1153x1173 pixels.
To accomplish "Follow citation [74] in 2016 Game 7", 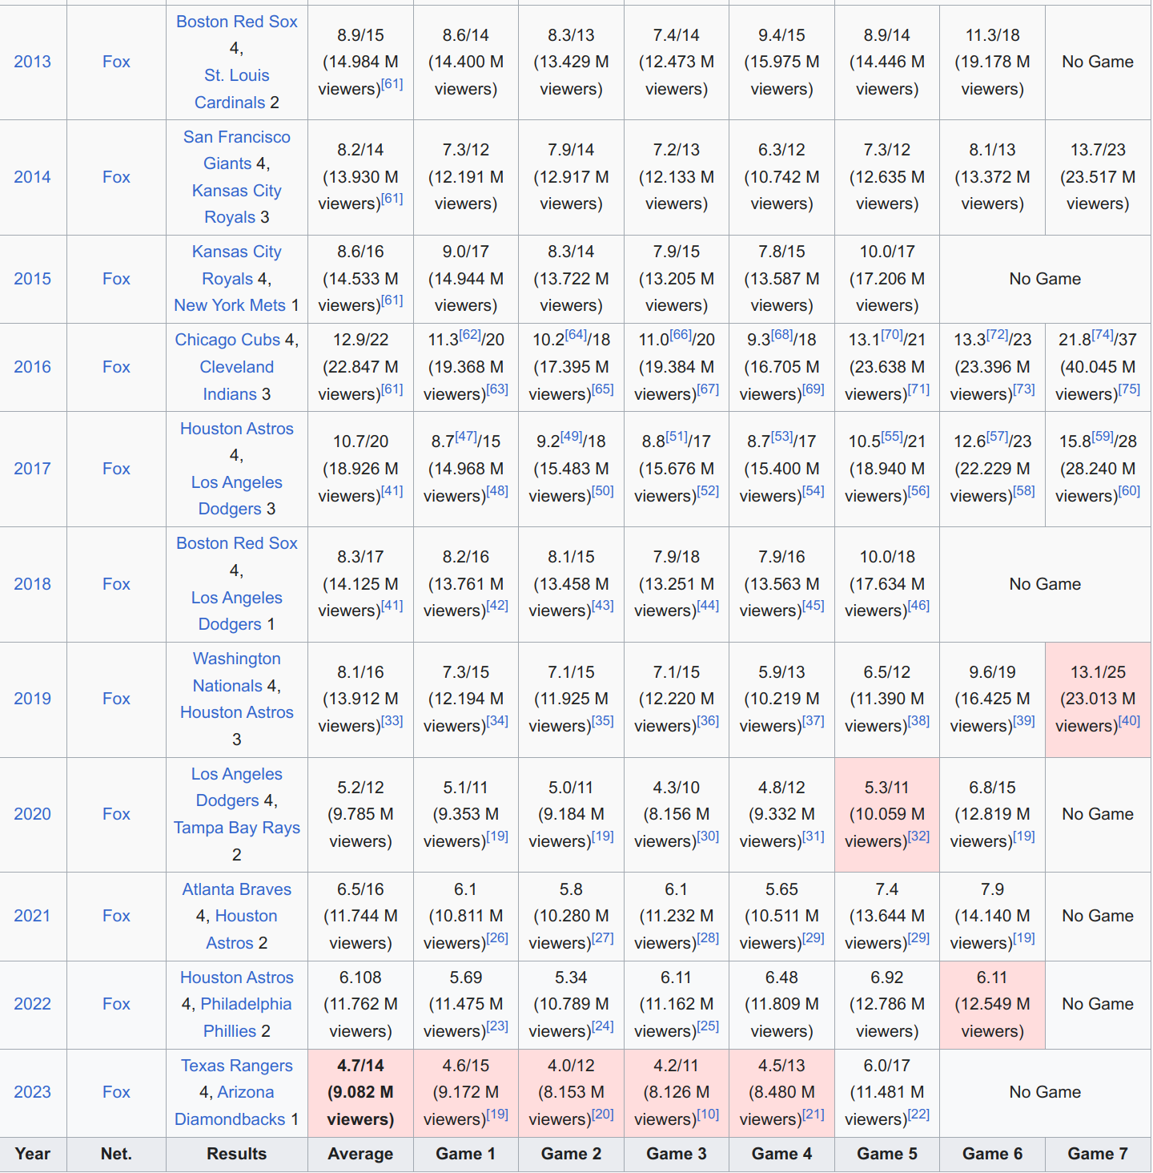I will click(1103, 334).
